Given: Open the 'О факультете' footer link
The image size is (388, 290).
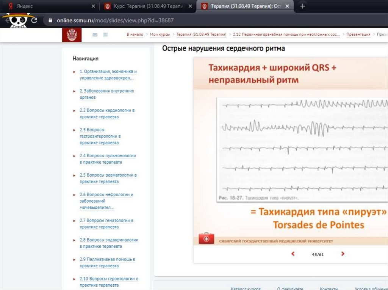Looking at the screenshot, I should (290, 288).
